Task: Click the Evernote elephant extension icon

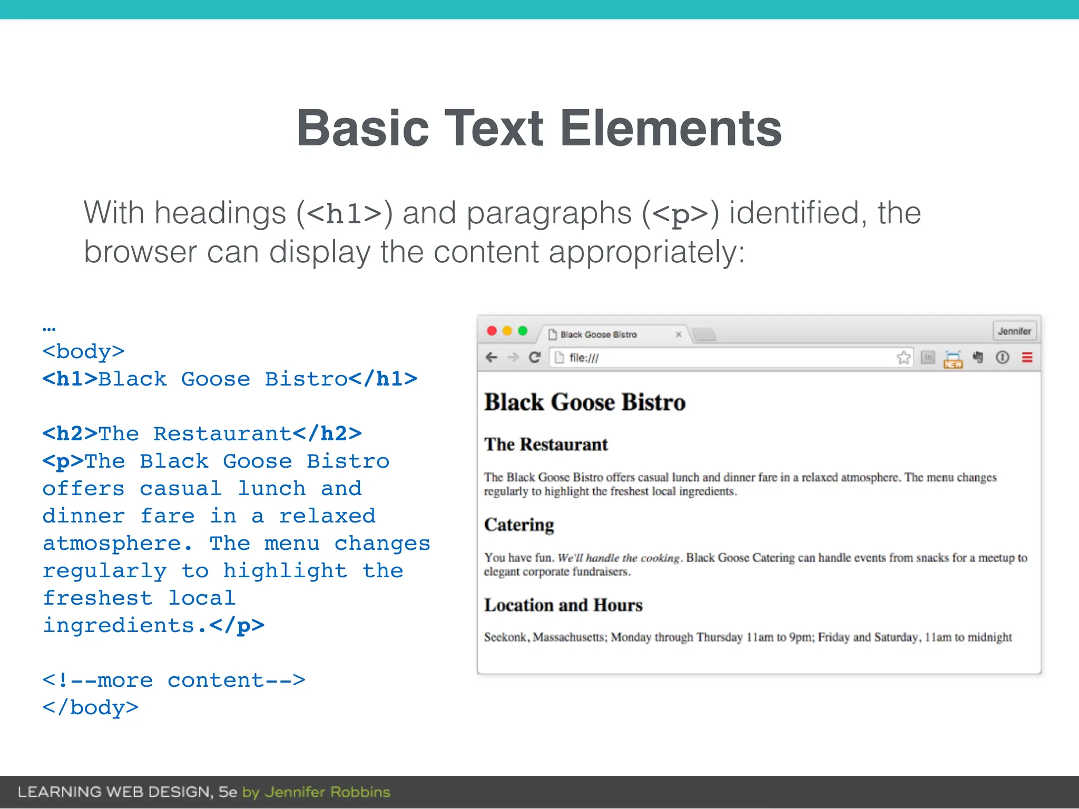Action: click(978, 358)
